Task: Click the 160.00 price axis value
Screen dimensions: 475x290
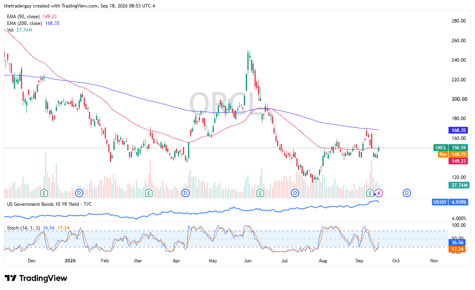Action: click(459, 138)
